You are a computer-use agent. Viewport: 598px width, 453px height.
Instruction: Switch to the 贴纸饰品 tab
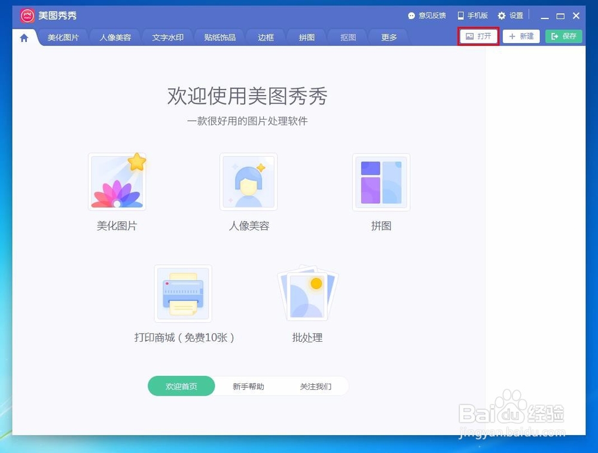coord(220,37)
